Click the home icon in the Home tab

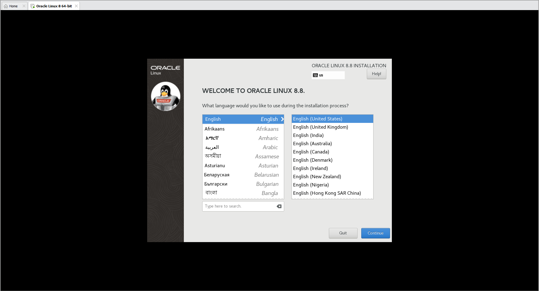tap(6, 6)
